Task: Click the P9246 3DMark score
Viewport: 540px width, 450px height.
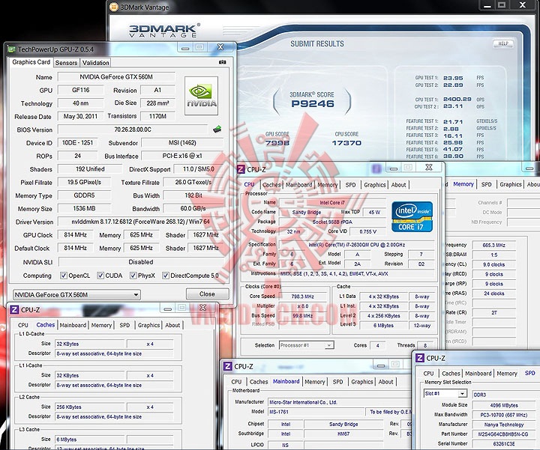Action: 312,104
